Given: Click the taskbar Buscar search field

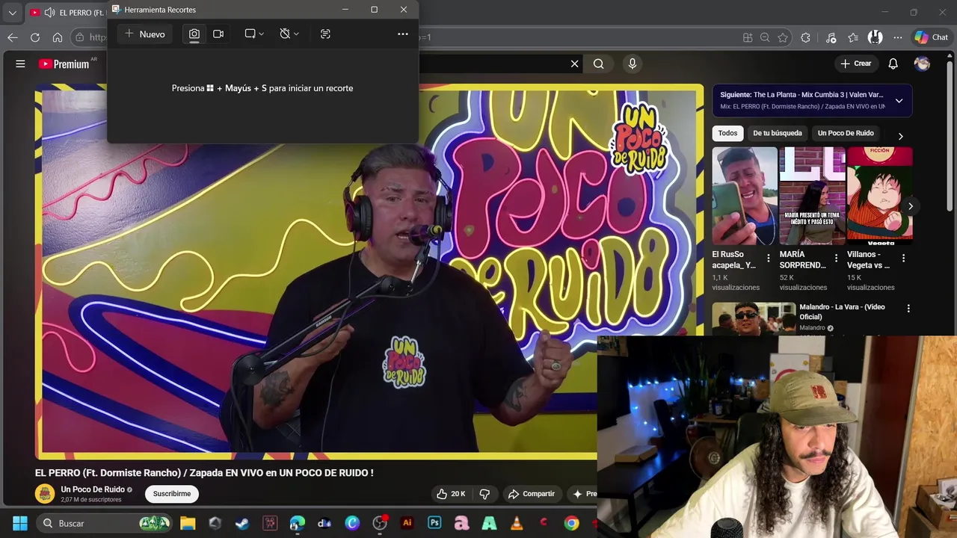Looking at the screenshot, I should click(x=105, y=523).
